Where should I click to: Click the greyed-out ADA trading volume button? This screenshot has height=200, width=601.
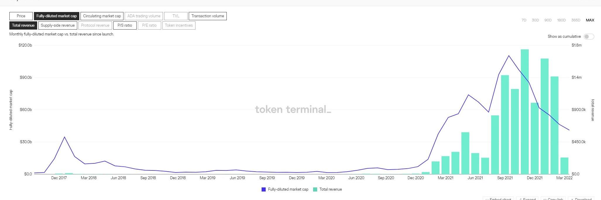click(x=144, y=16)
